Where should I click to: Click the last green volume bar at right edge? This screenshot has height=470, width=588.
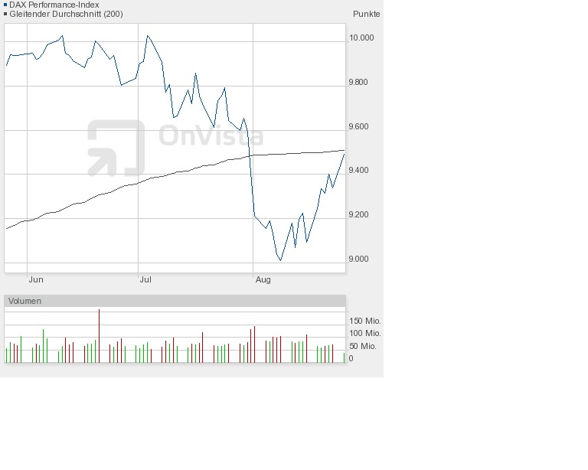pos(344,357)
